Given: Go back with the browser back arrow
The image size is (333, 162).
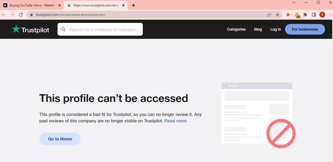Looking at the screenshot, I should (4, 15).
